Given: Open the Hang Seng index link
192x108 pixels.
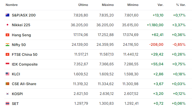Looking at the screenshot, I should point(21,35).
